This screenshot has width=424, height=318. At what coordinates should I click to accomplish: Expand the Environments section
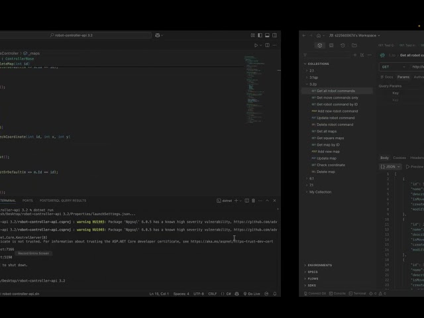pos(318,265)
